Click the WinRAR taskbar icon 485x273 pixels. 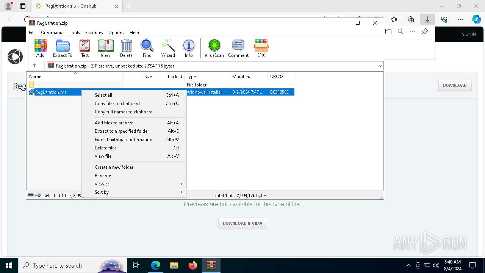(211, 265)
